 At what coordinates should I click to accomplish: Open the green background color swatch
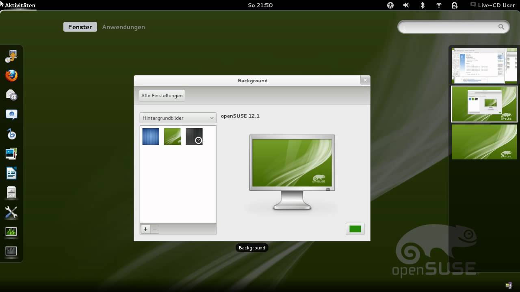point(355,229)
